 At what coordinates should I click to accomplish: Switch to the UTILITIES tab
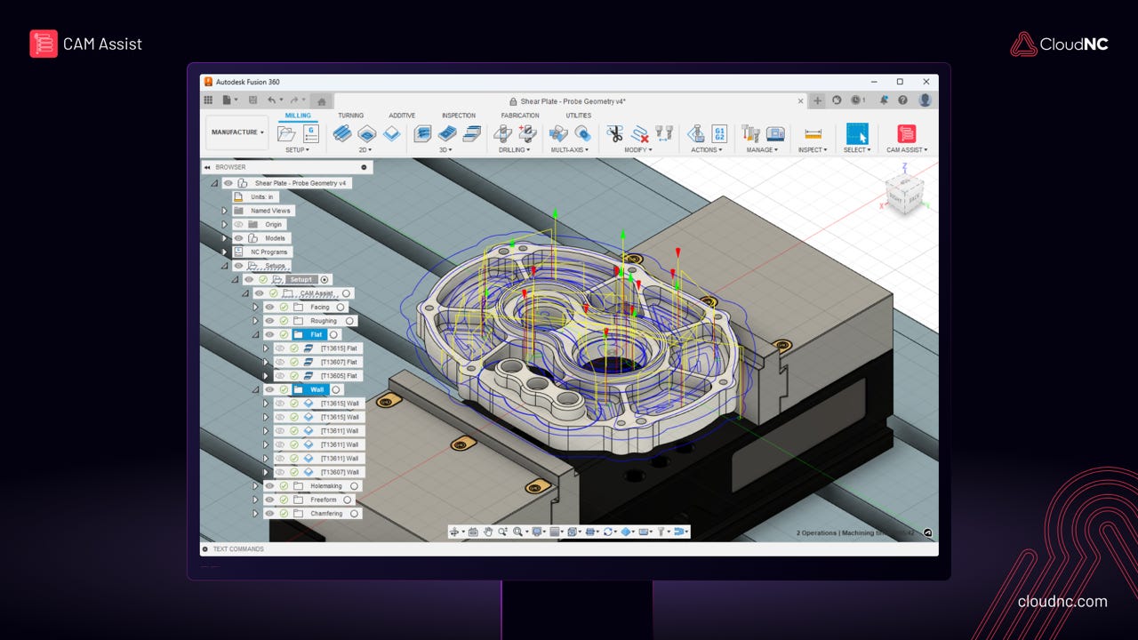point(579,116)
